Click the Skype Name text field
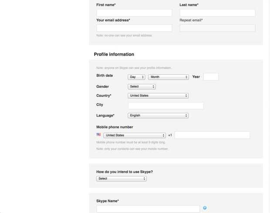Image resolution: width=270 pixels, height=213 pixels. [x=148, y=209]
